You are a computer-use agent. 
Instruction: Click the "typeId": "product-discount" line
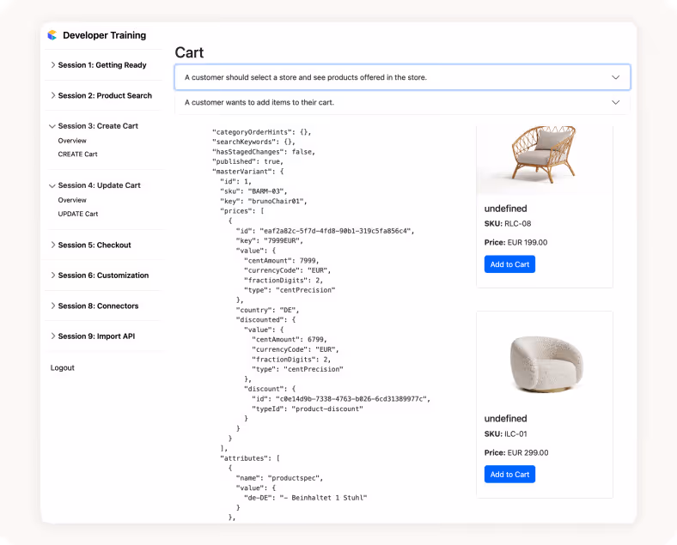coord(308,409)
